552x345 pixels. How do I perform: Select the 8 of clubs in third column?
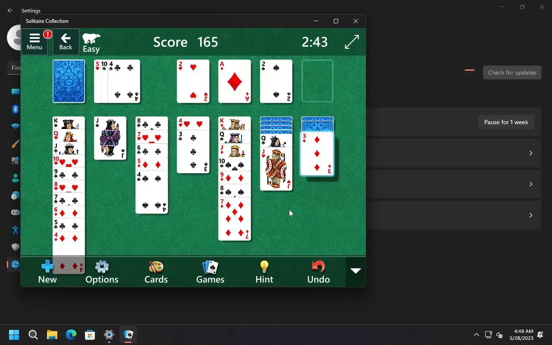pos(152,123)
